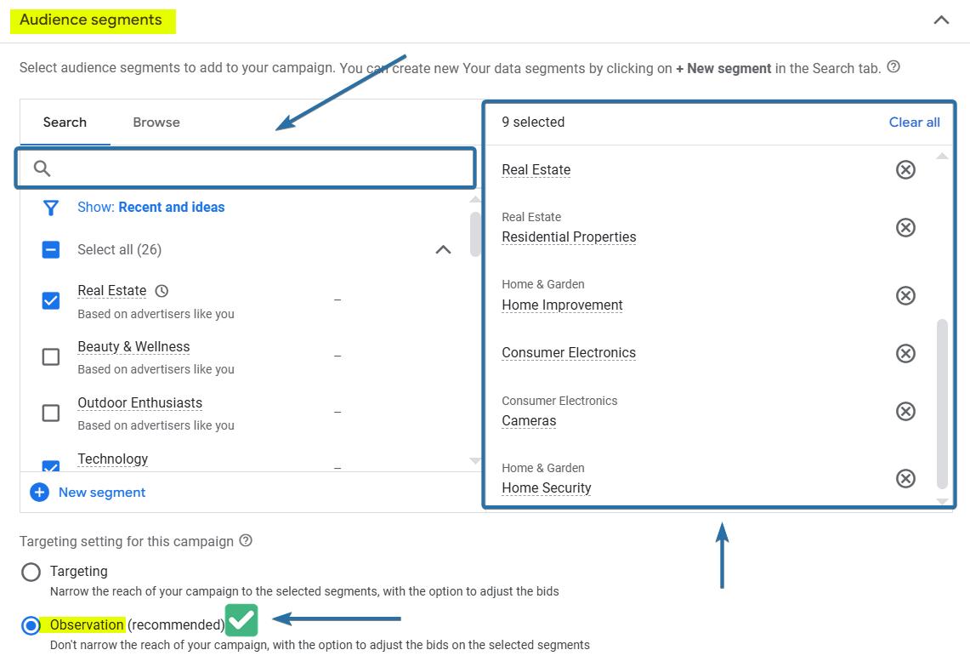
Task: Remove Consumer Electronics segment
Action: point(905,353)
